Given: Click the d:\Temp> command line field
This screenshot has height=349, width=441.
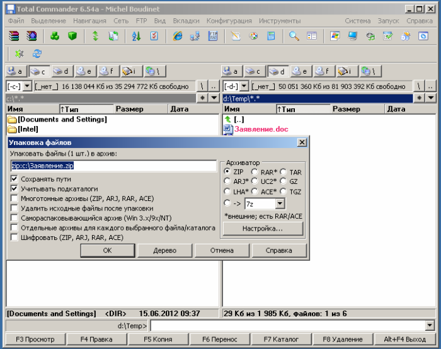Looking at the screenshot, I should (289, 326).
